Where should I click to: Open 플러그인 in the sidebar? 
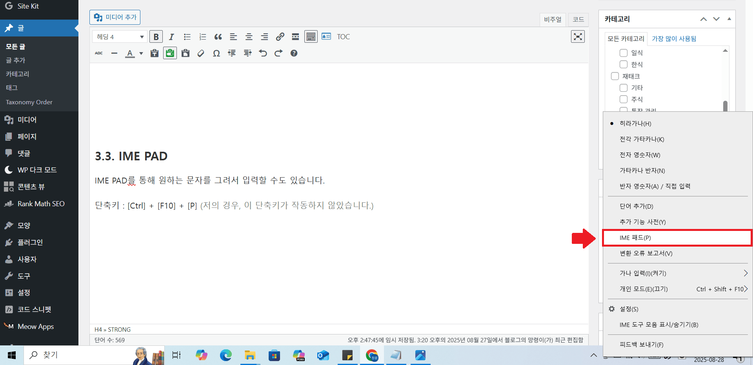click(30, 242)
